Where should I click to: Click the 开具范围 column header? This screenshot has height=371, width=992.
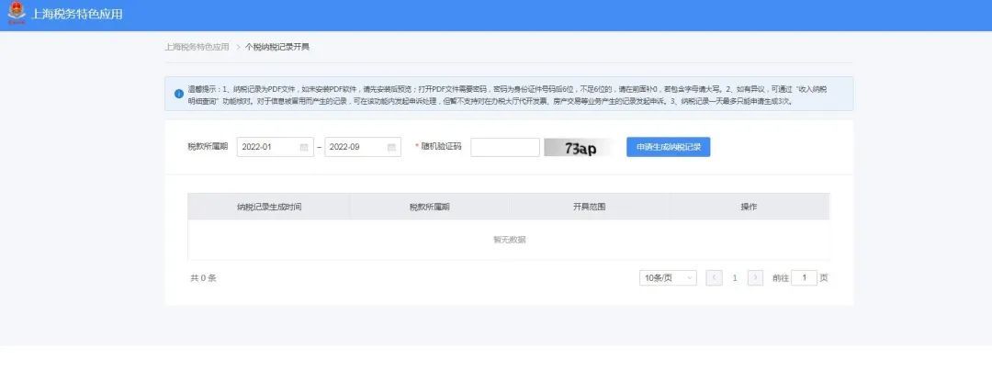[590, 207]
